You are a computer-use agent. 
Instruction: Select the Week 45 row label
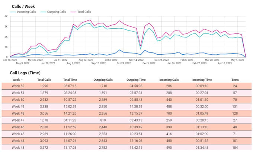pyautogui.click(x=18, y=134)
